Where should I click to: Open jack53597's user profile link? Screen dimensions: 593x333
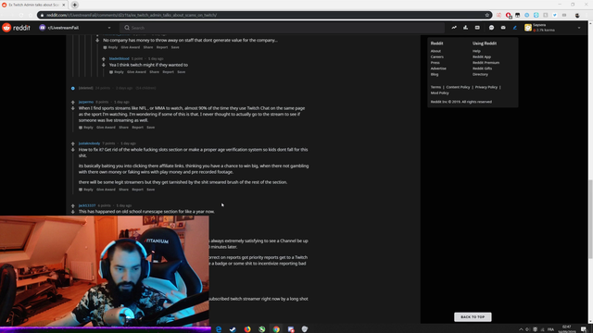coord(87,205)
